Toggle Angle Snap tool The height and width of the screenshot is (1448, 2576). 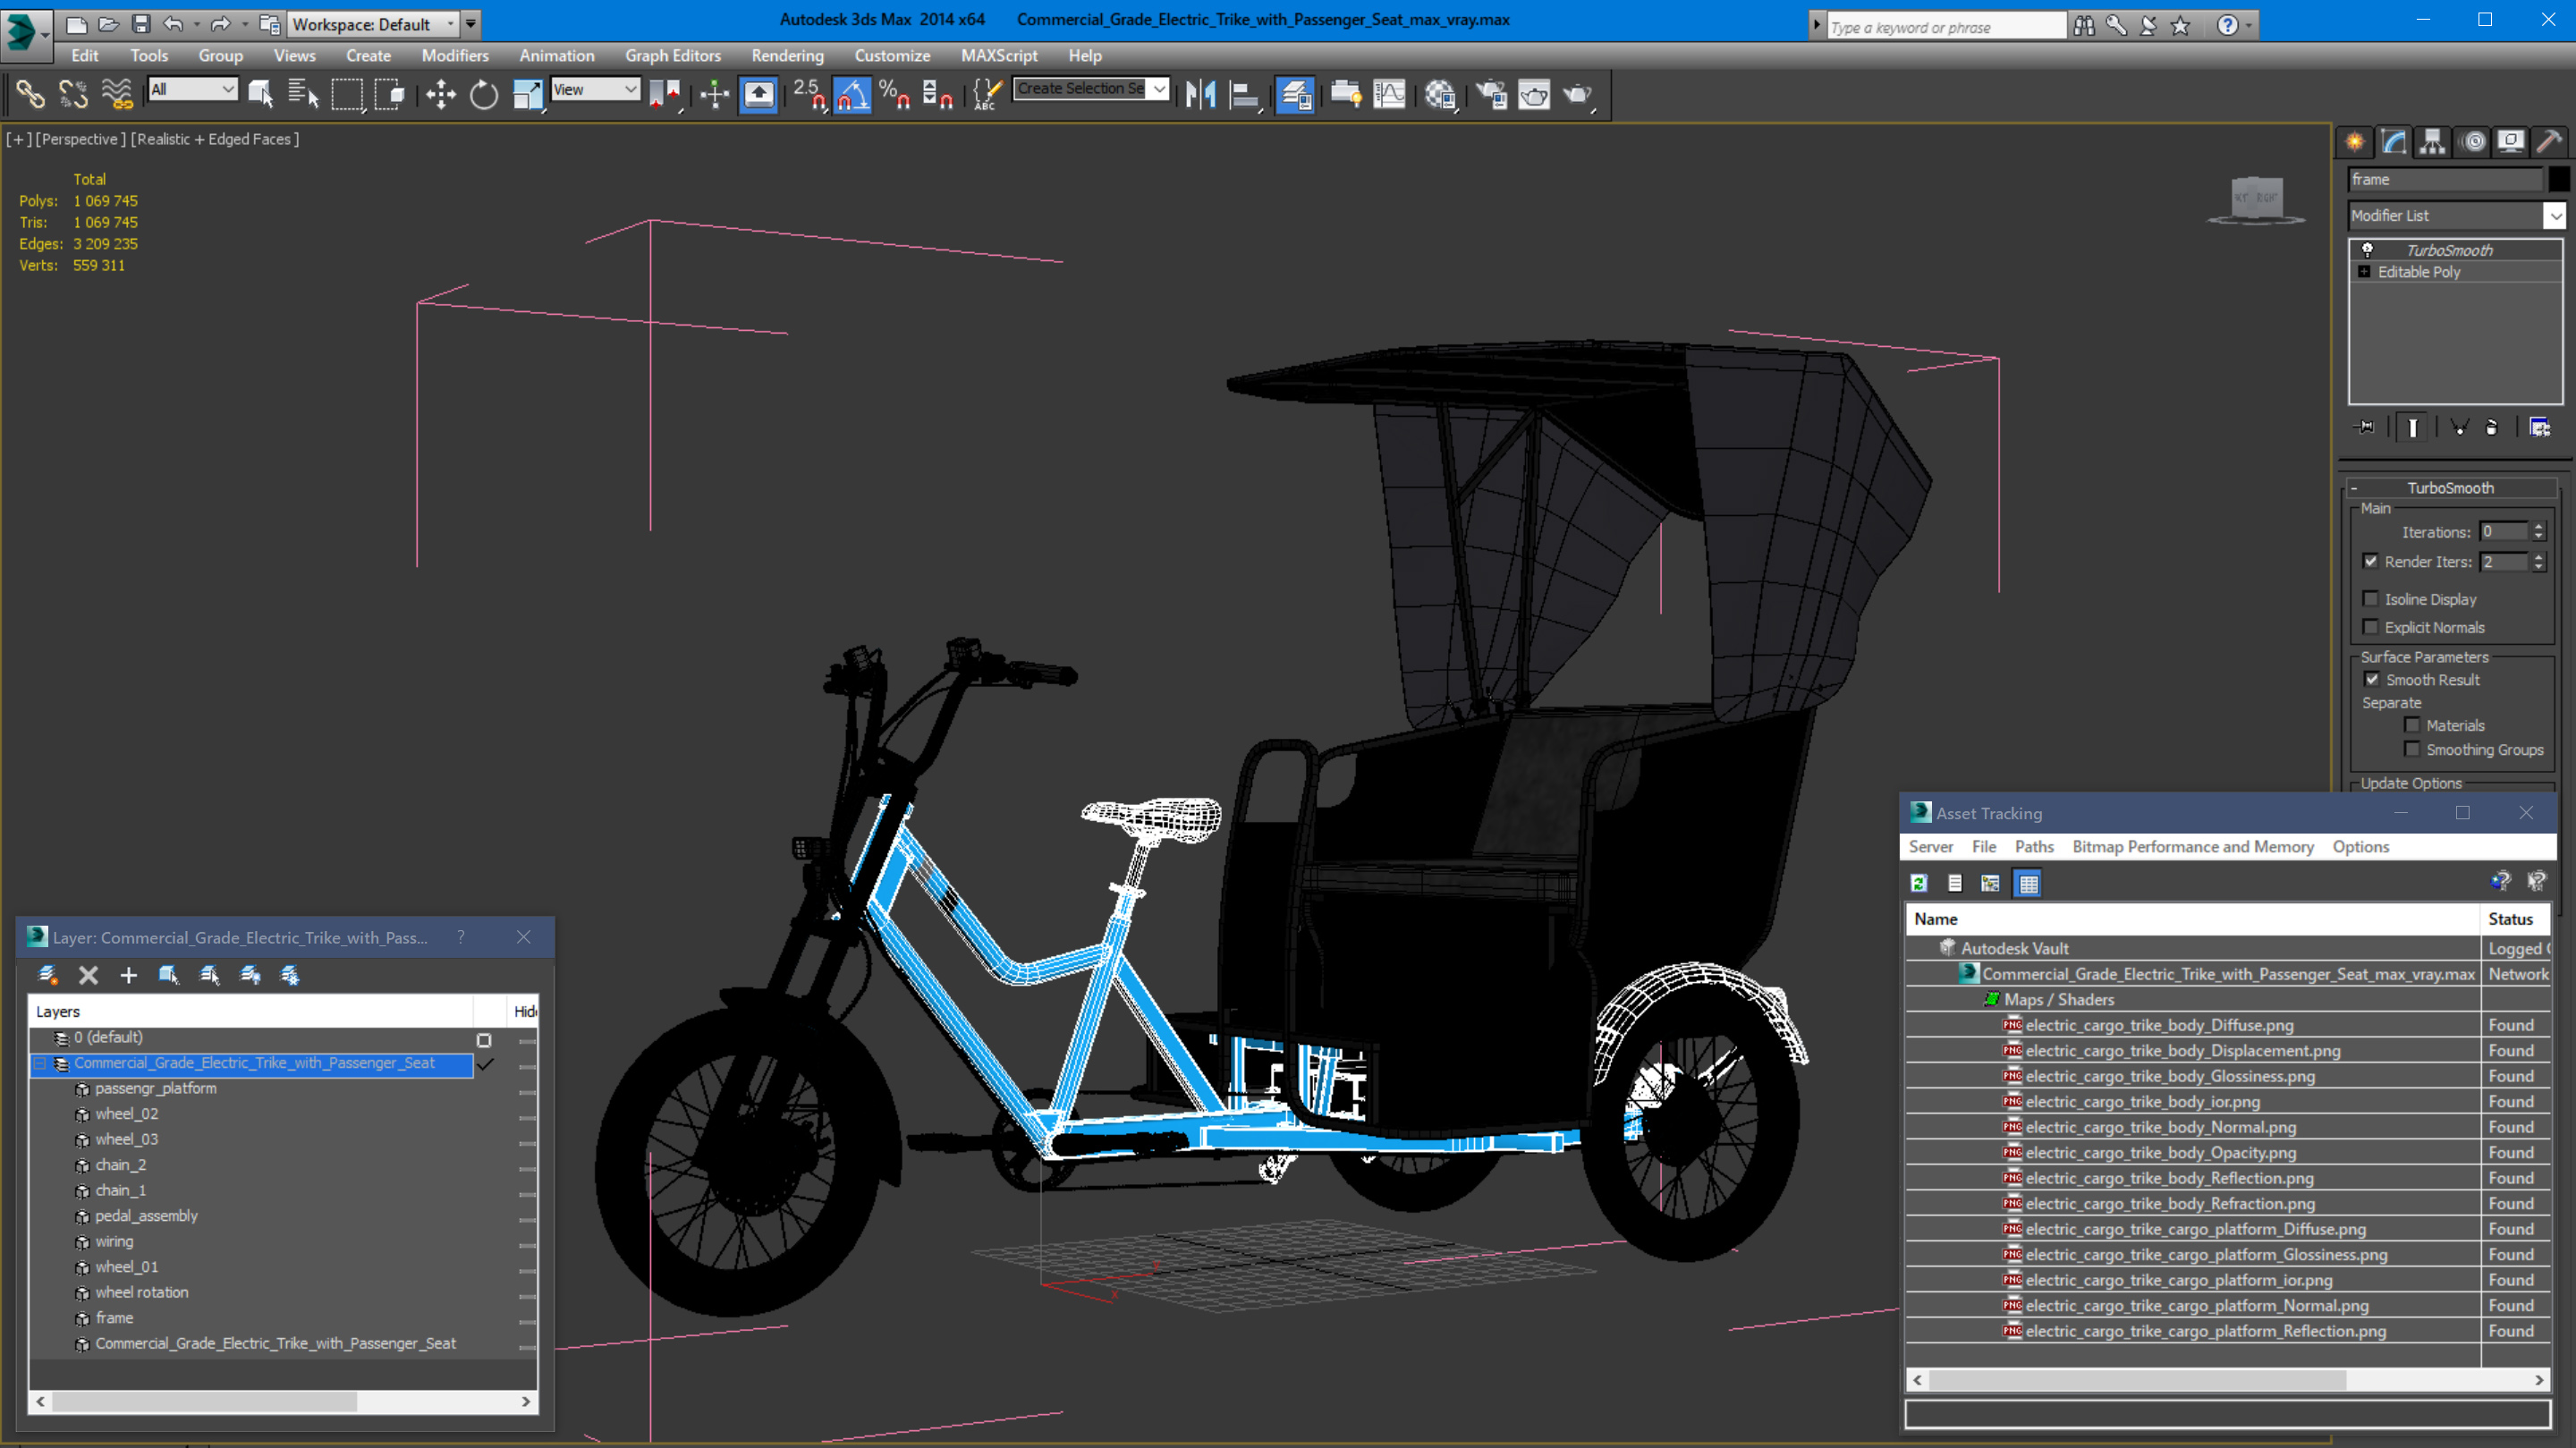pos(852,95)
